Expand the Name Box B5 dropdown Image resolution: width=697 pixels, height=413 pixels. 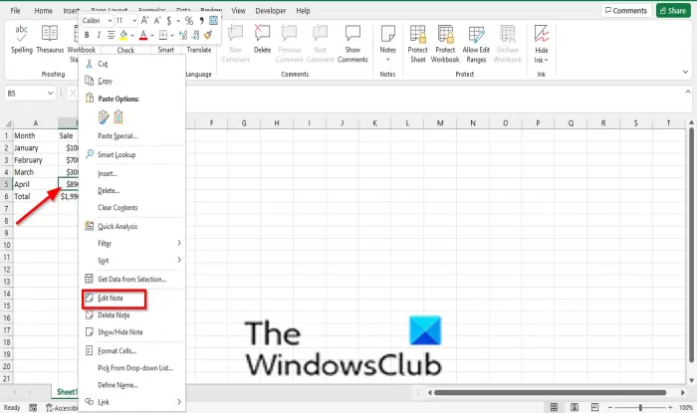tap(50, 94)
